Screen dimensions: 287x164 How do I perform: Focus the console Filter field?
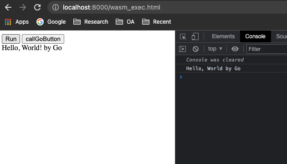pos(267,49)
